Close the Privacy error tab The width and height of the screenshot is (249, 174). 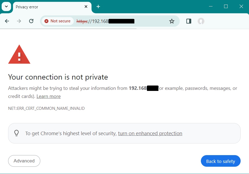tap(86, 6)
